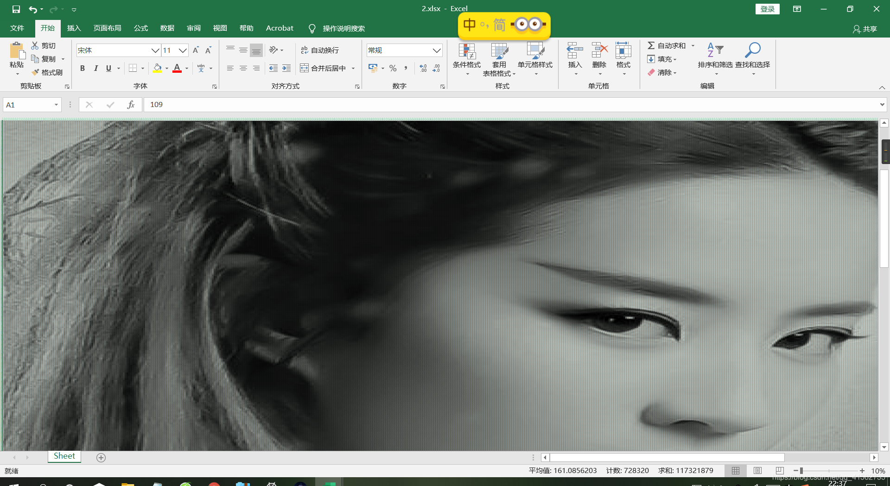Viewport: 890px width, 486px height.
Task: Select the Sheet tab
Action: point(64,456)
